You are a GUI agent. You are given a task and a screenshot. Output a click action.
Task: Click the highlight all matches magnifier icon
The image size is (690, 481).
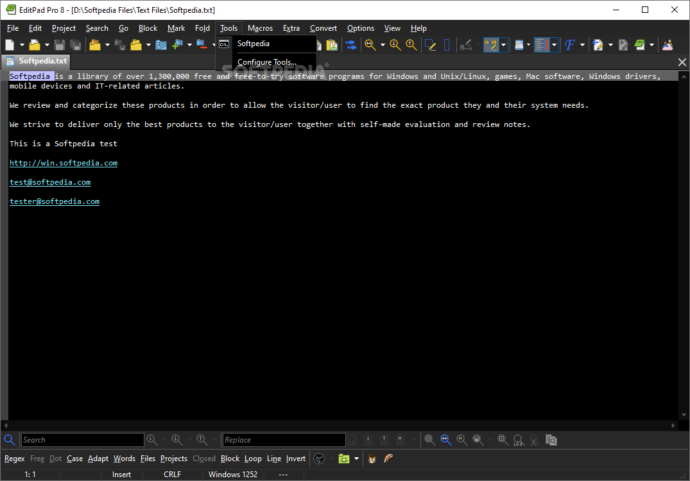coord(445,440)
